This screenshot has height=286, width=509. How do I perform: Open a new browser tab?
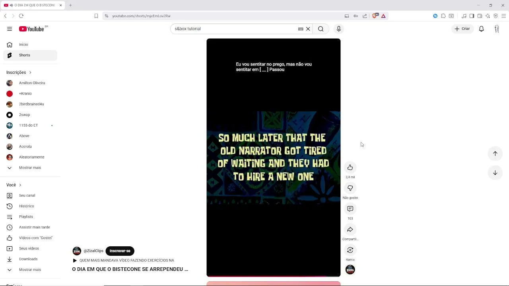click(x=70, y=5)
